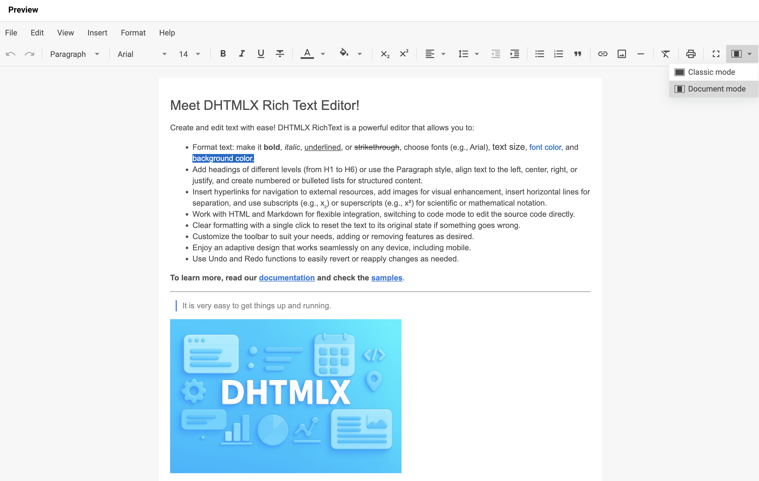Open the text color dropdown arrow
759x481 pixels.
click(323, 54)
